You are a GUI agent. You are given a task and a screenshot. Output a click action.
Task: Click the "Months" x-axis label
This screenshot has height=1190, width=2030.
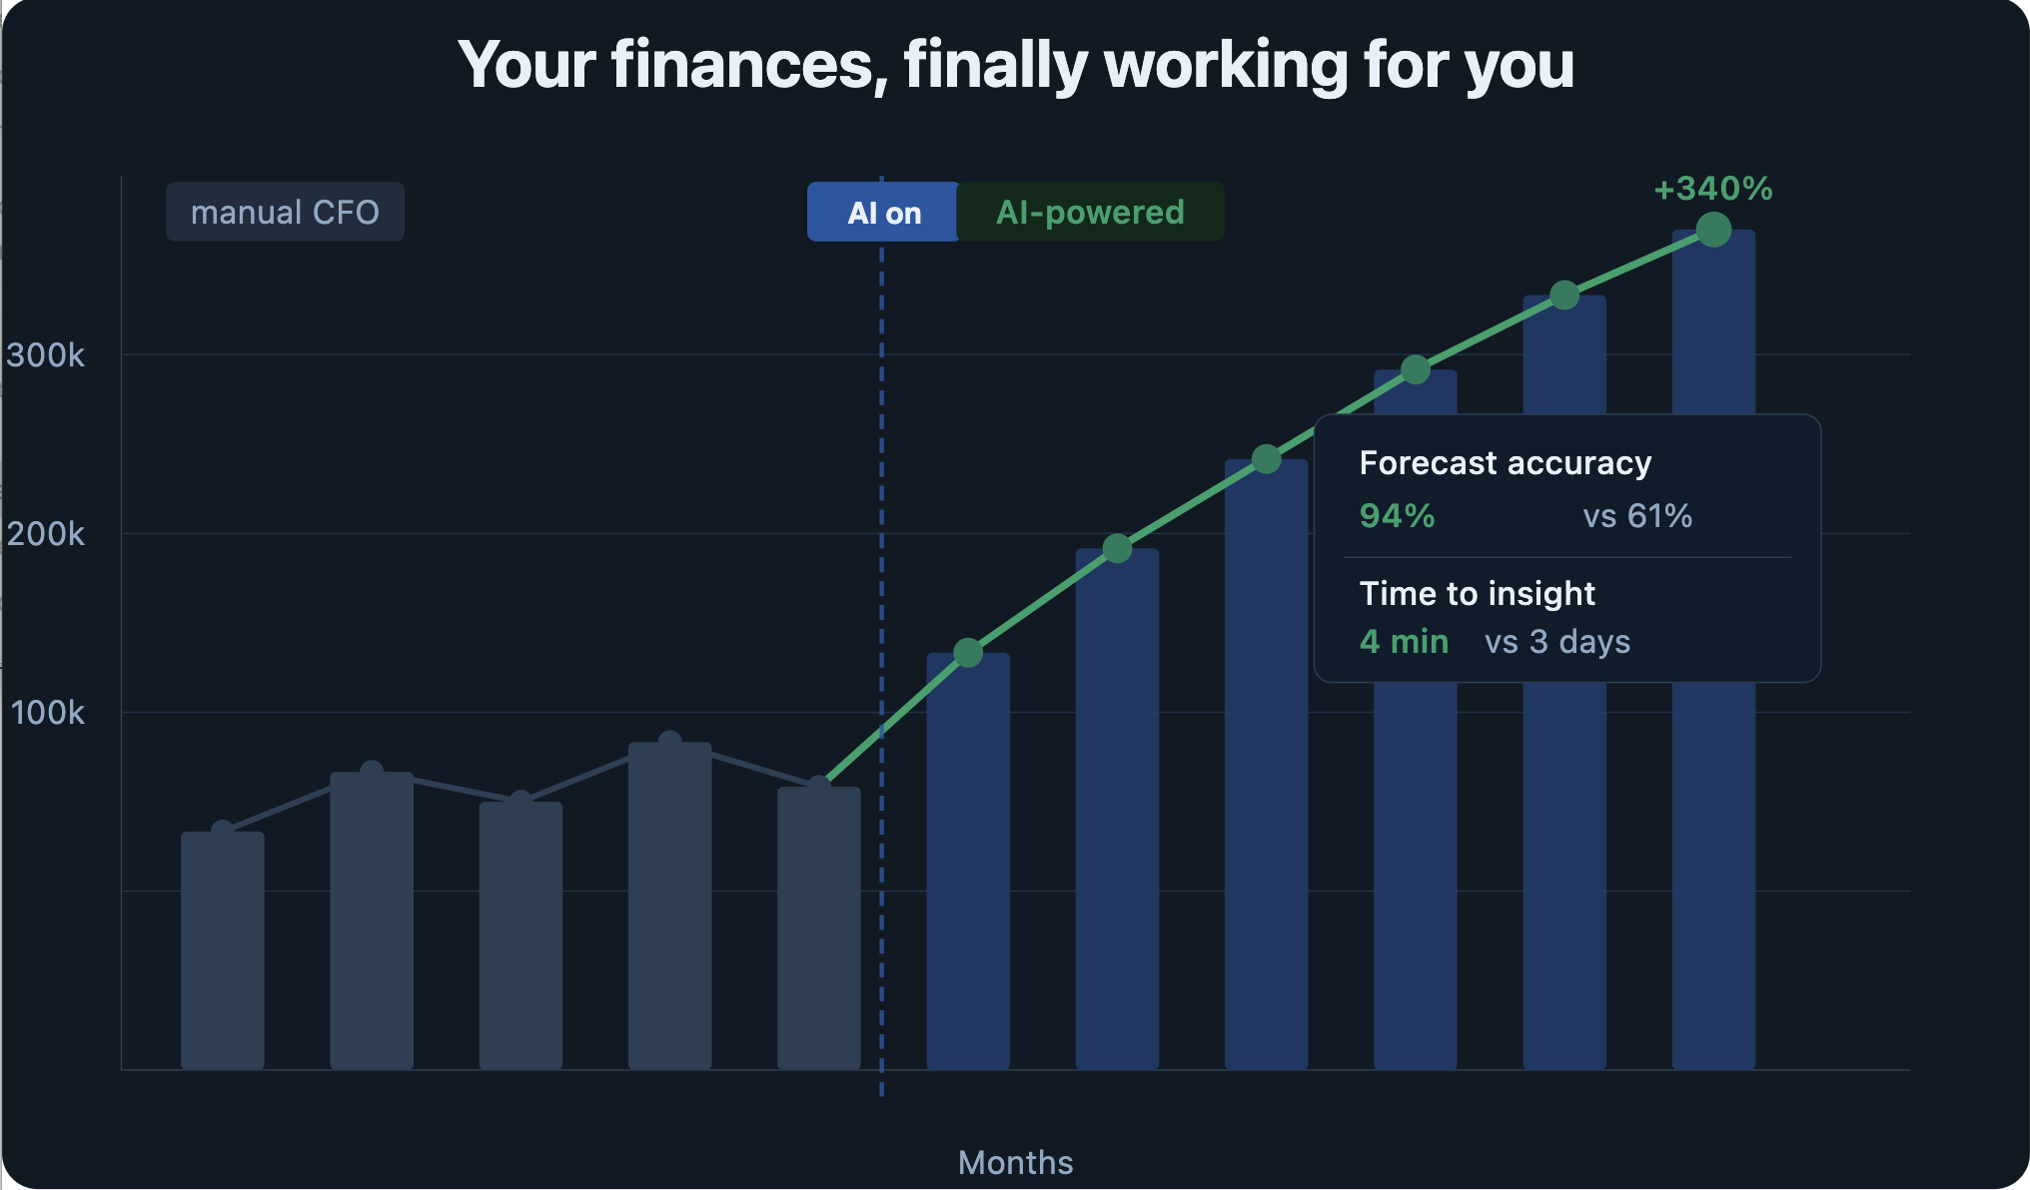[1015, 1163]
